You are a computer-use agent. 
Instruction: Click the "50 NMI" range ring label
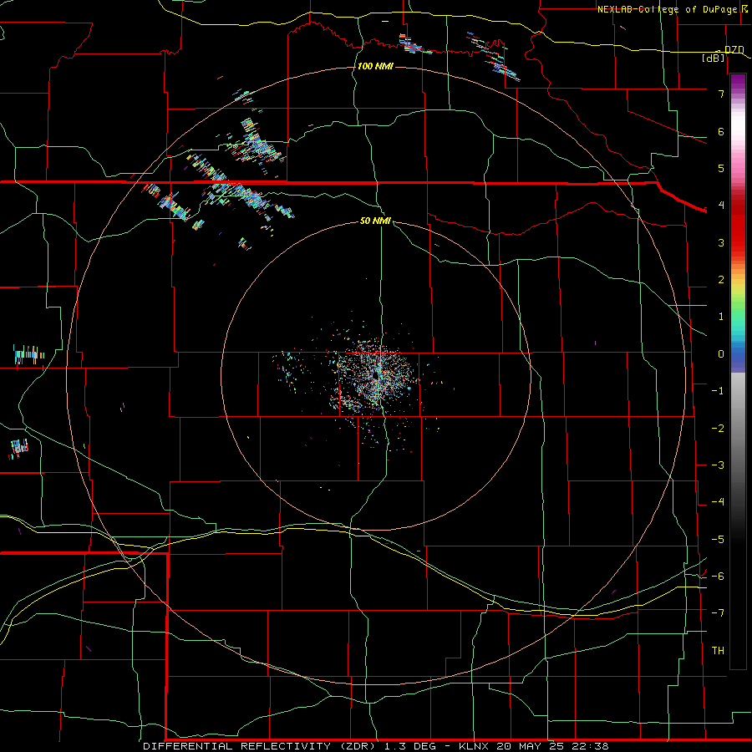[375, 221]
